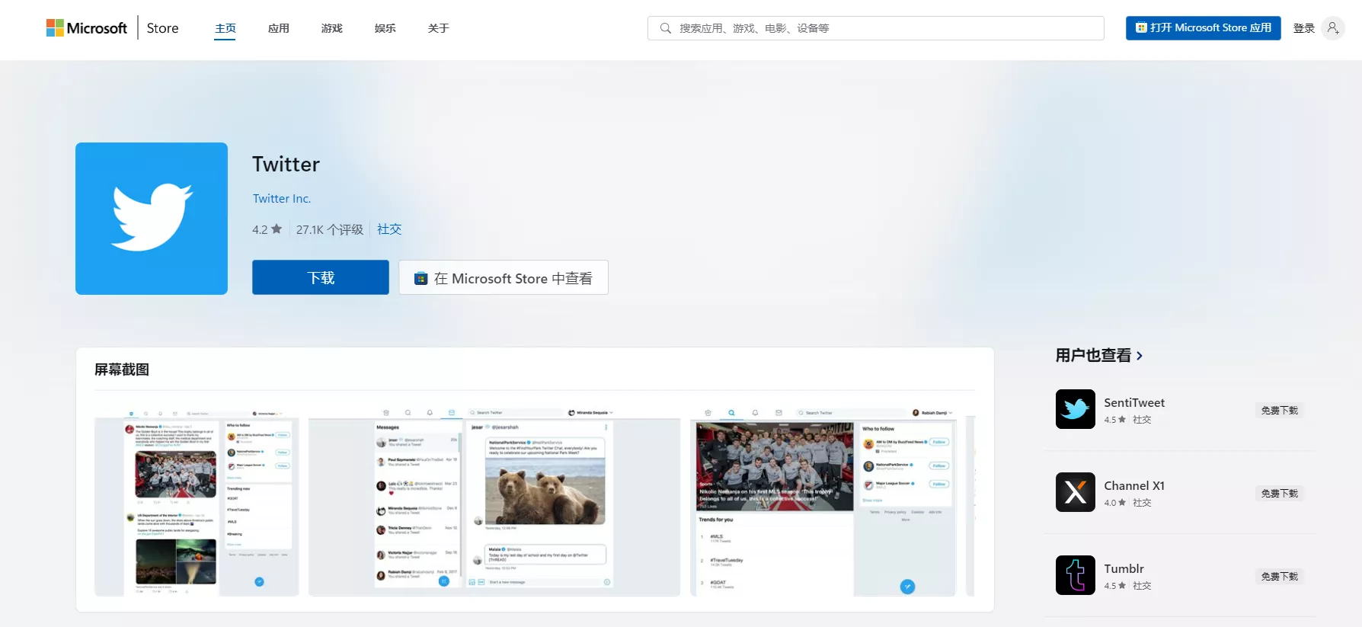Click the search magnifier icon
1362x627 pixels.
tap(665, 28)
